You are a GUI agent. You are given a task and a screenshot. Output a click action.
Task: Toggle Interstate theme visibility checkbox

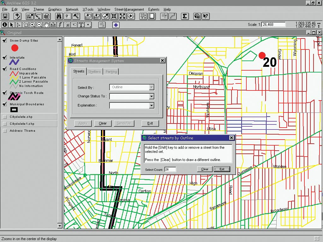pos(5,57)
